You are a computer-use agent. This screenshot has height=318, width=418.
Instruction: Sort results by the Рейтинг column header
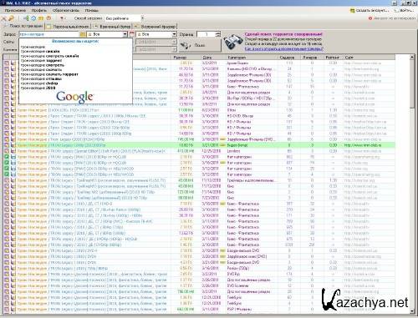(x=333, y=58)
